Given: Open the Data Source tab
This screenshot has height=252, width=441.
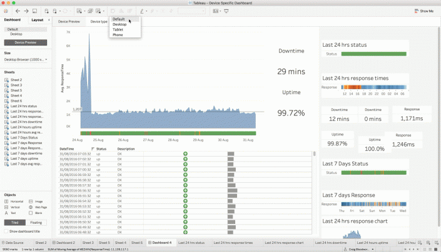Looking at the screenshot, I should pos(13,243).
